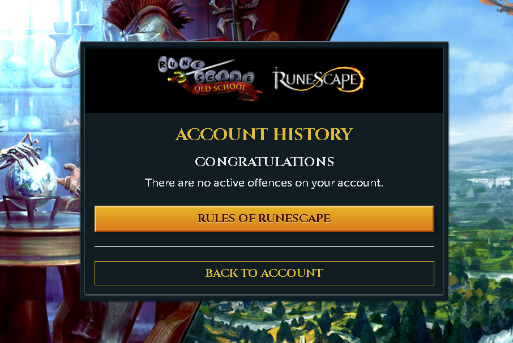Click the Congratulations subheading
The width and height of the screenshot is (513, 343).
(x=264, y=162)
